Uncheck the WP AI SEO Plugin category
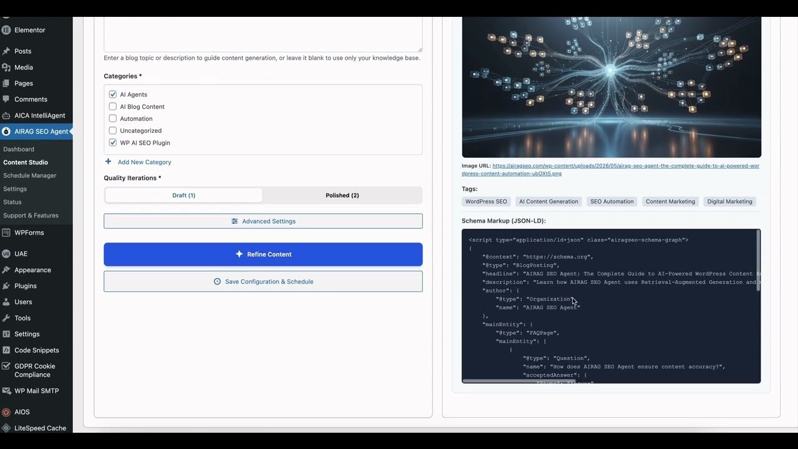798x449 pixels. point(113,143)
